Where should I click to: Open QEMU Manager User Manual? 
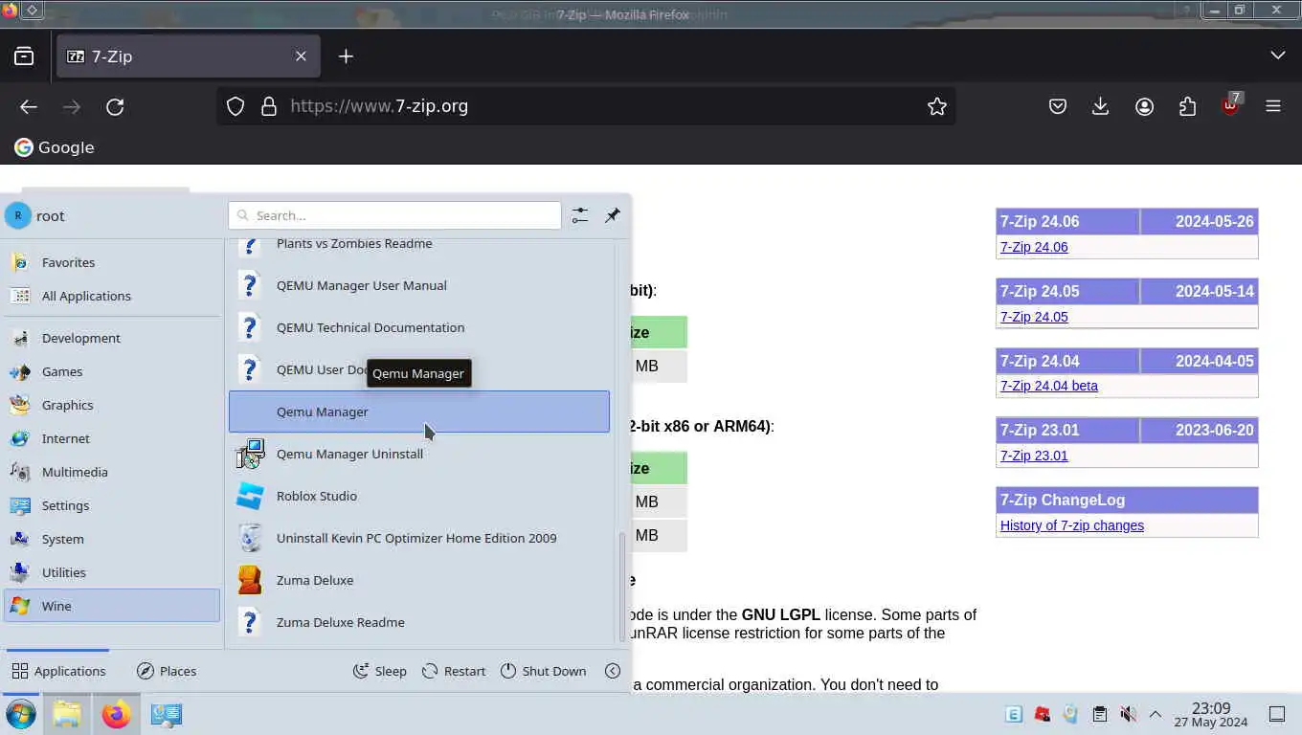pos(418,285)
